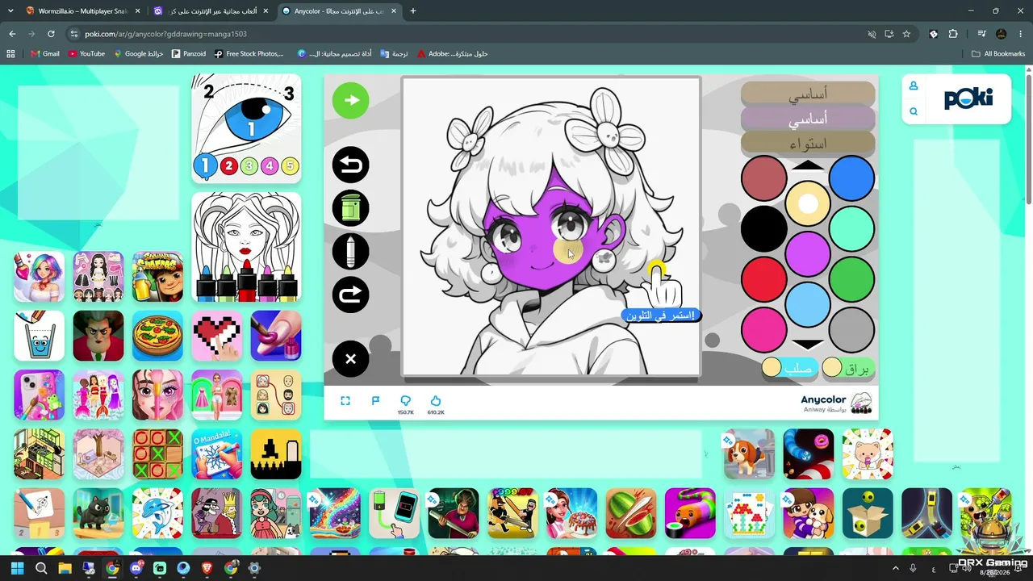Open the Chrome menu three dots
The height and width of the screenshot is (581, 1033).
(1021, 34)
